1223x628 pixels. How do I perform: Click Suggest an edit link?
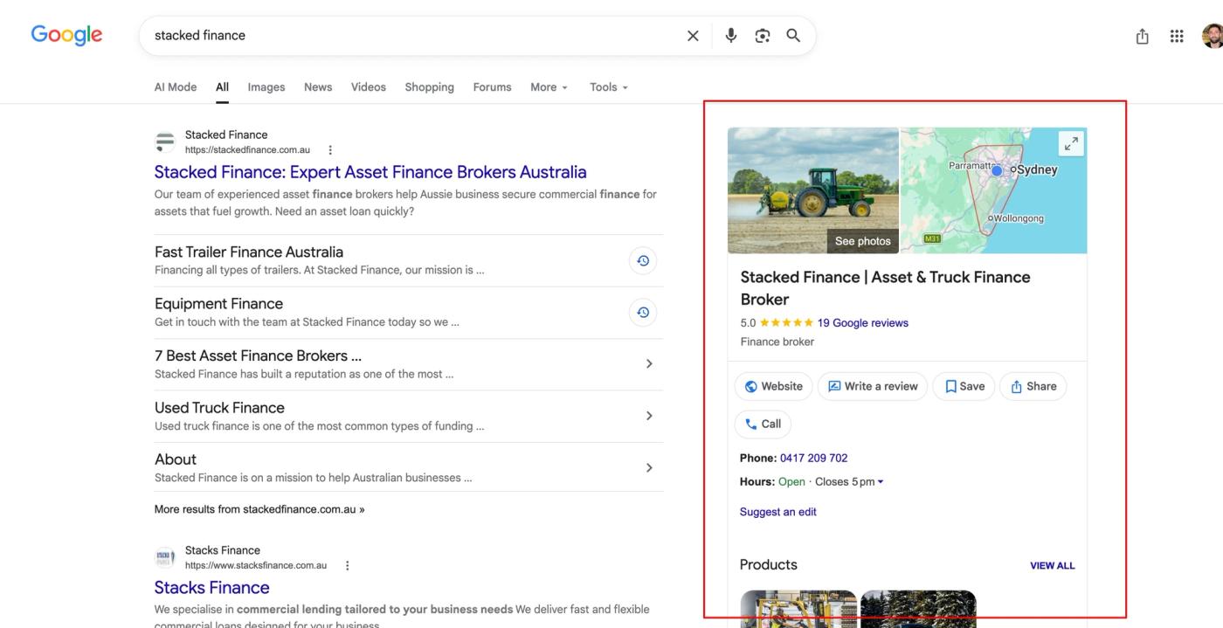tap(778, 512)
